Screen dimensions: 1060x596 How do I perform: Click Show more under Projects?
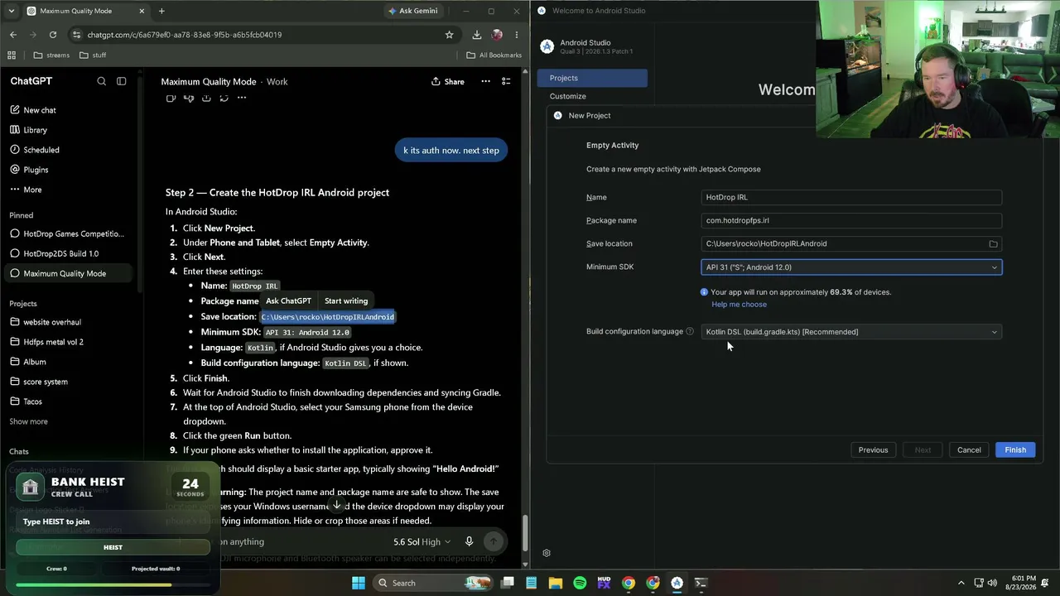[x=28, y=421]
